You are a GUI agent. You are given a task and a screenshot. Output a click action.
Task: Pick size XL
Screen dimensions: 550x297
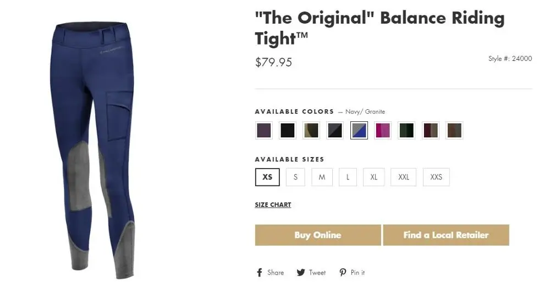(374, 177)
